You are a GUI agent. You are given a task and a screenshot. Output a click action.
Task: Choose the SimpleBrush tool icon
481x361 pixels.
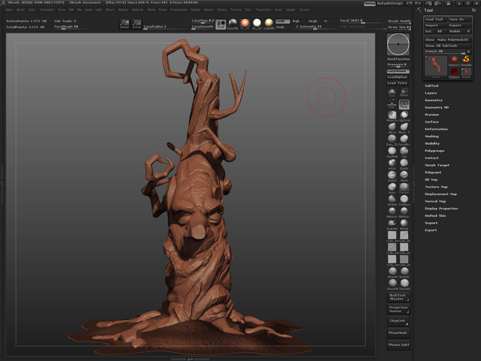click(466, 60)
